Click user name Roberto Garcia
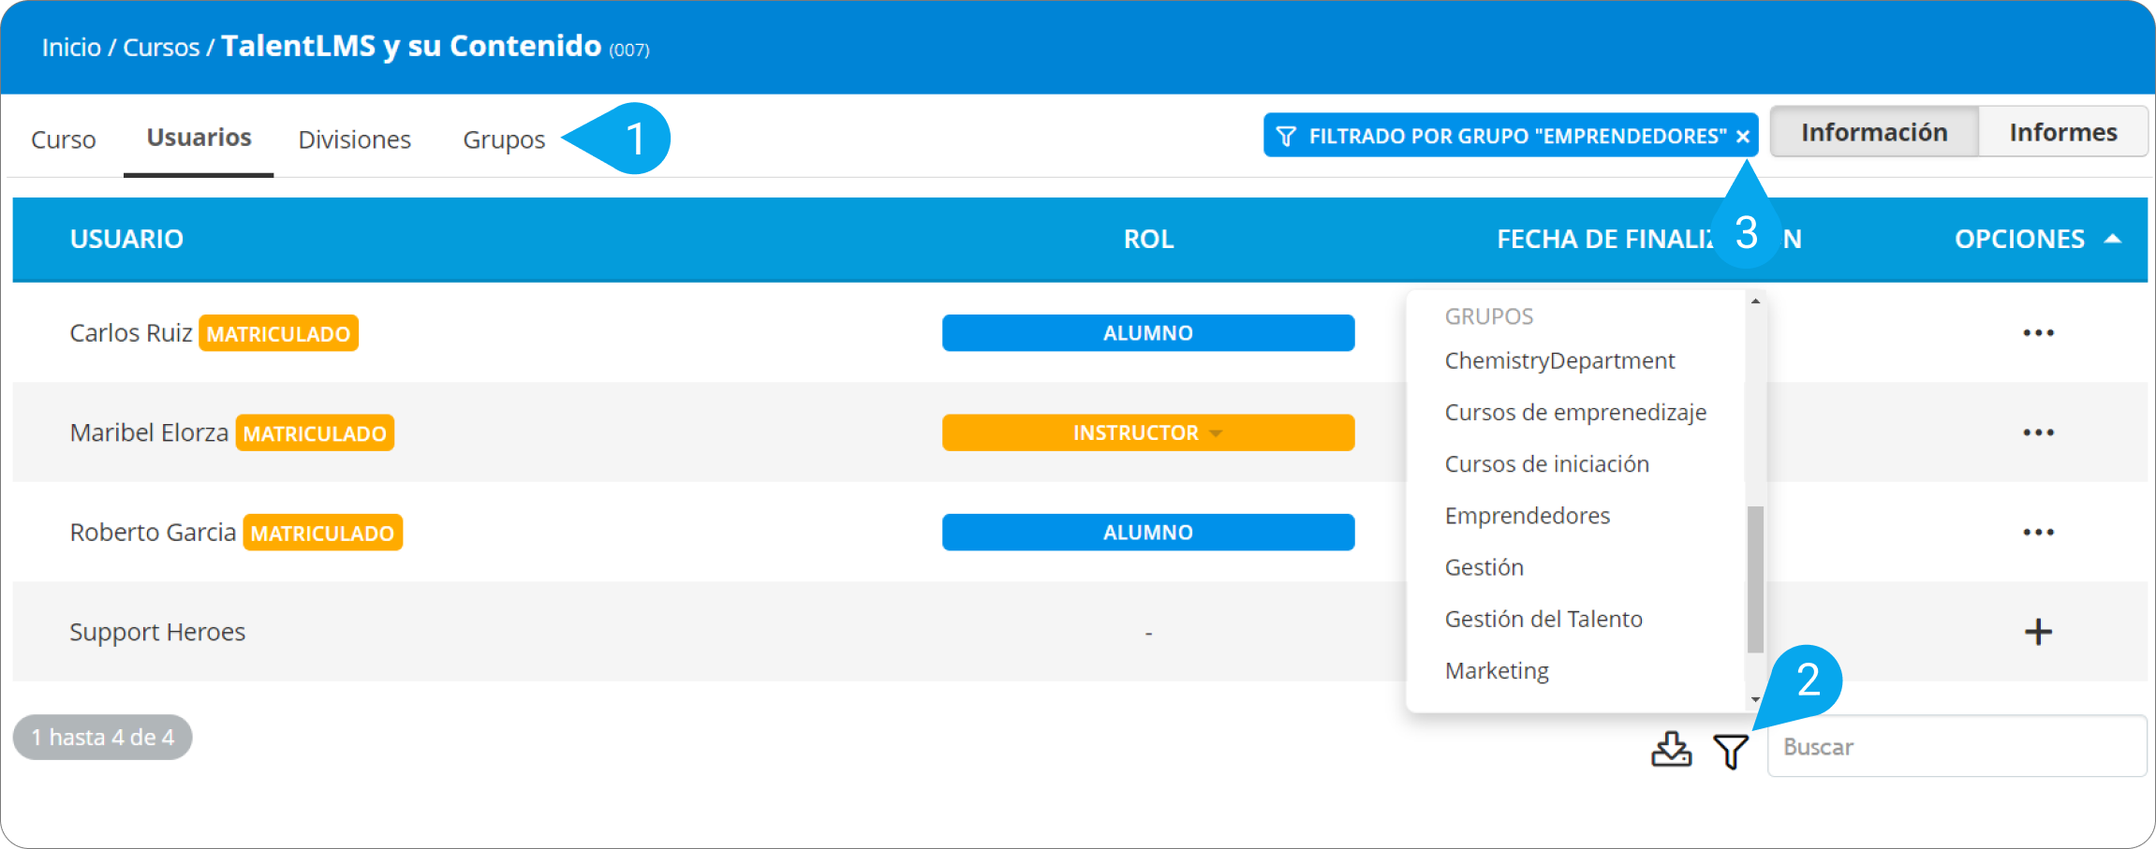Image resolution: width=2156 pixels, height=849 pixels. click(x=153, y=533)
